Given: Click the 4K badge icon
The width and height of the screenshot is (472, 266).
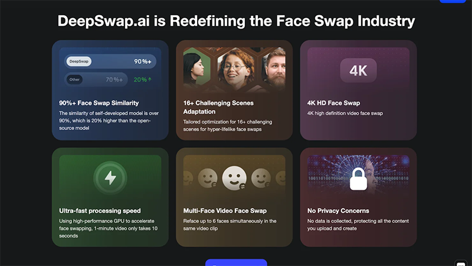Looking at the screenshot, I should [358, 70].
